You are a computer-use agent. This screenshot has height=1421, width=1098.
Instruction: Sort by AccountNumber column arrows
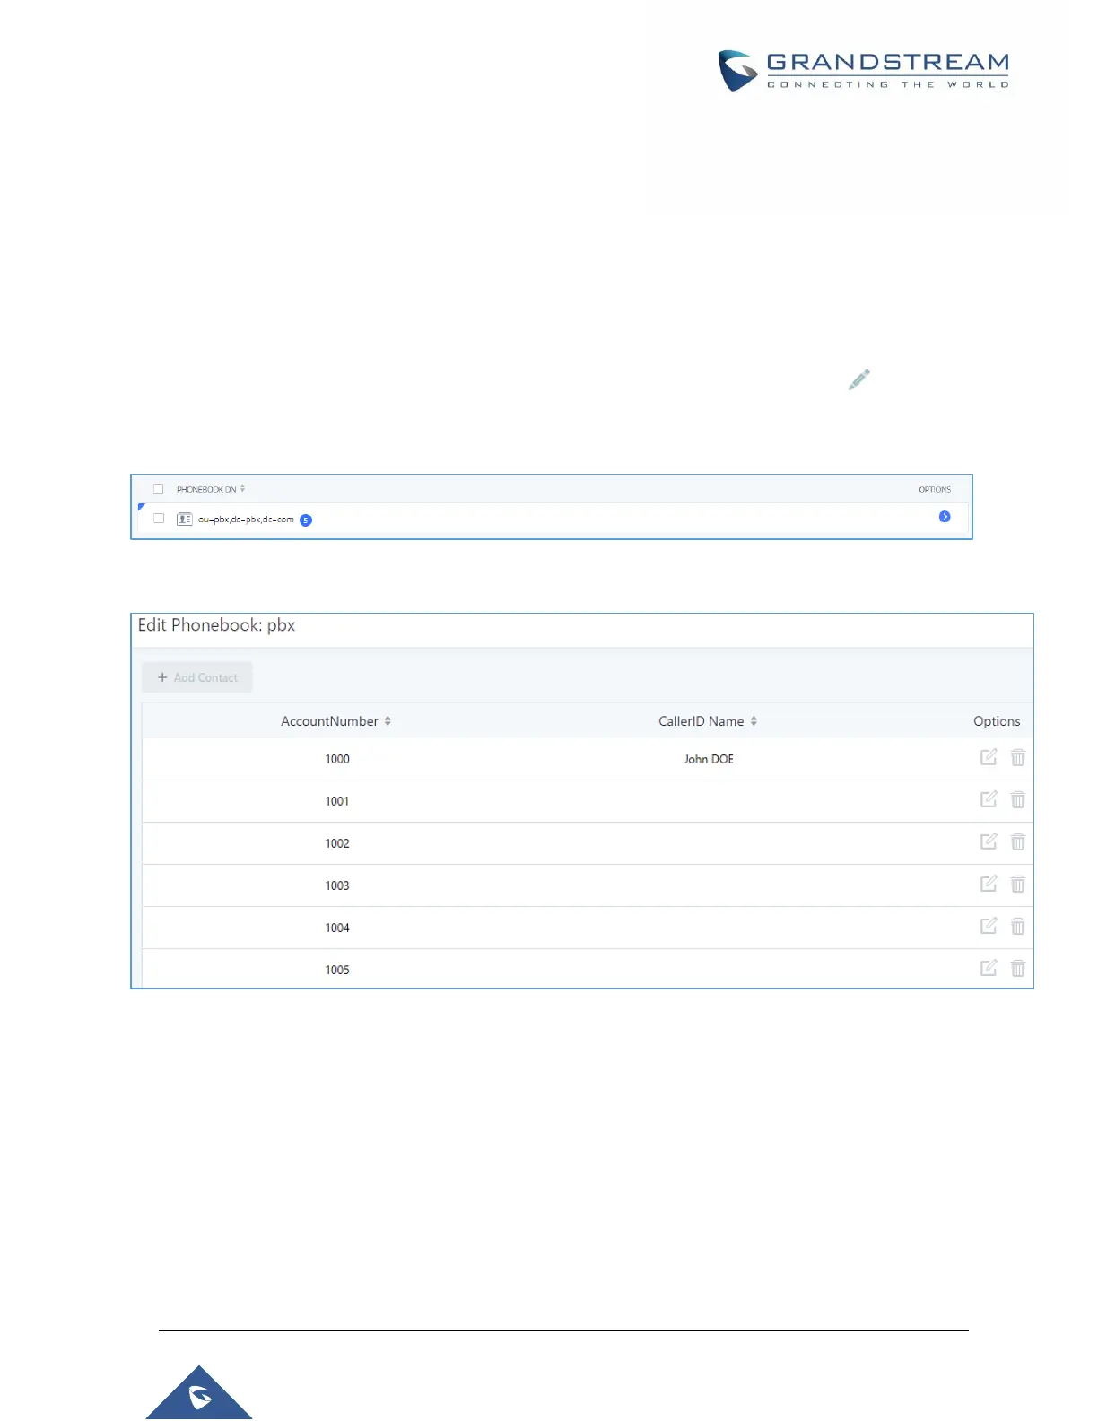tap(388, 721)
